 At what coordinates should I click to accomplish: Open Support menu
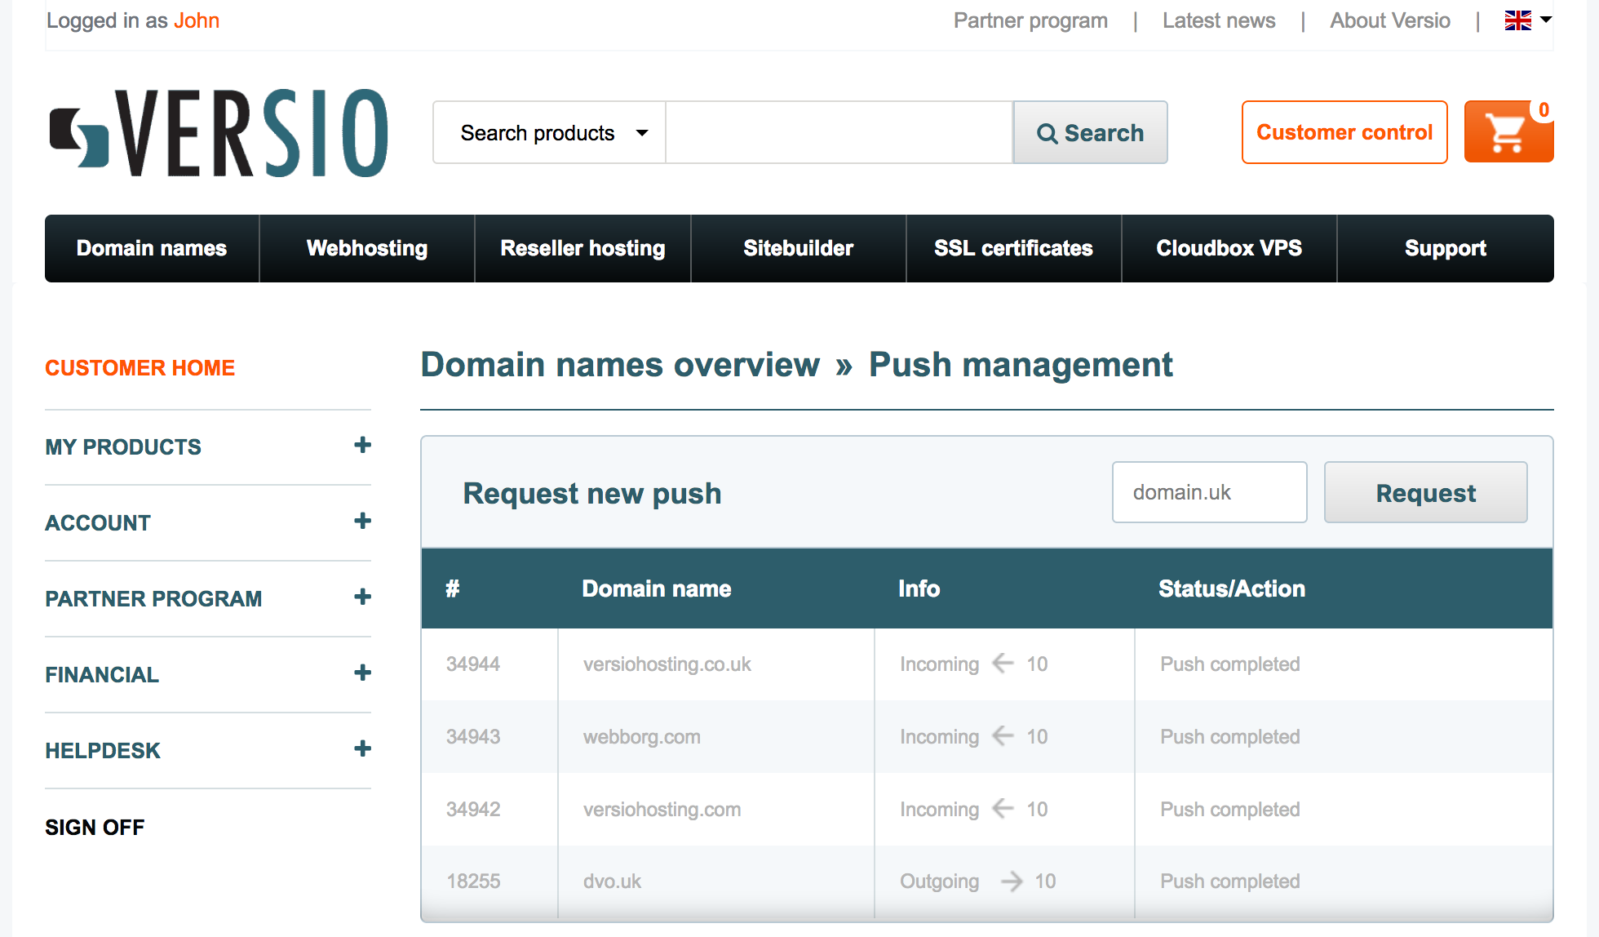[x=1445, y=248]
